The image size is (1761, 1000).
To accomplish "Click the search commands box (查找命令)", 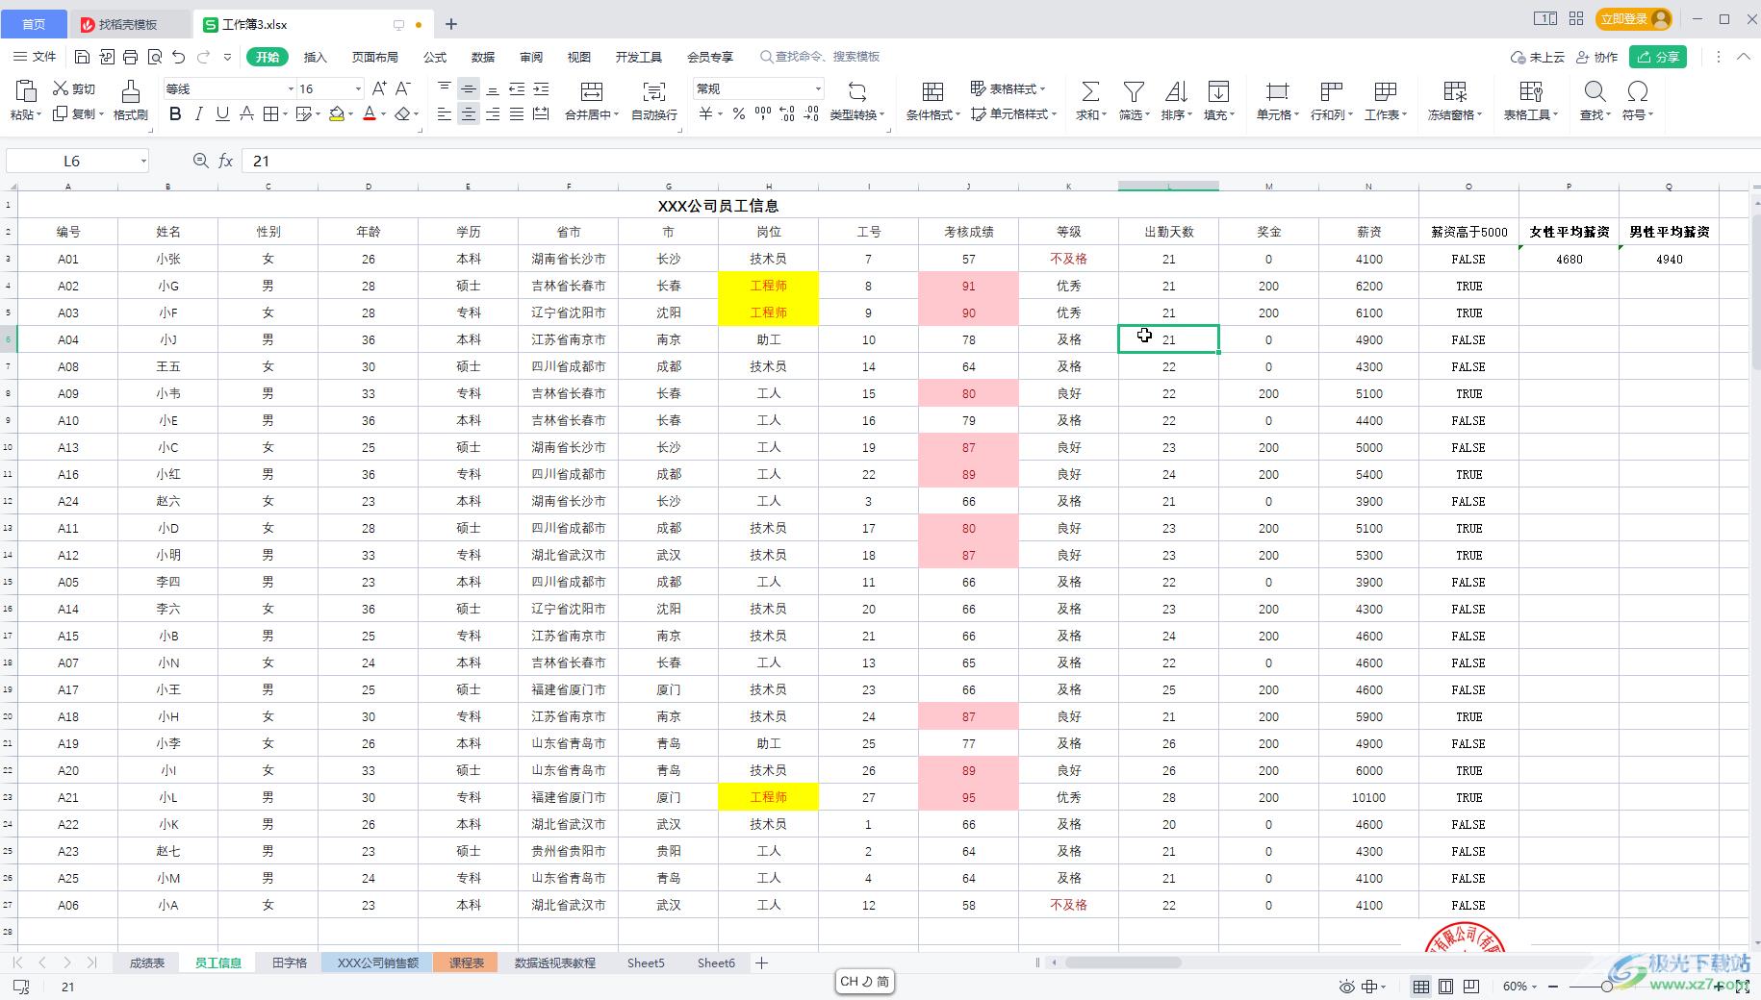I will click(x=821, y=57).
